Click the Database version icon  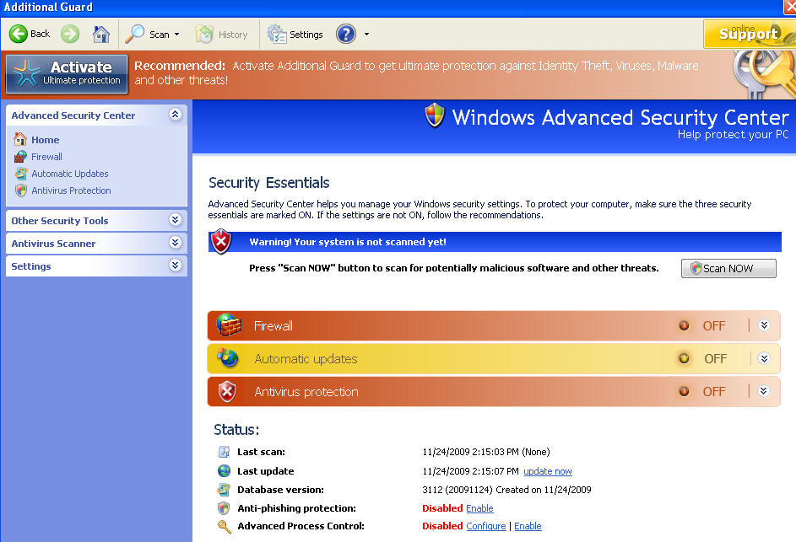pos(224,489)
